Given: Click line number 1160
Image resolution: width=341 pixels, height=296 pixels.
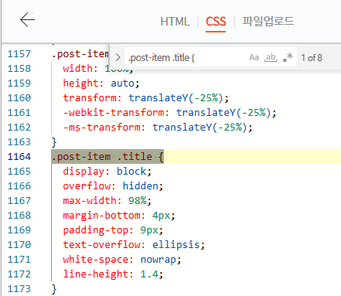Looking at the screenshot, I should (19, 98).
